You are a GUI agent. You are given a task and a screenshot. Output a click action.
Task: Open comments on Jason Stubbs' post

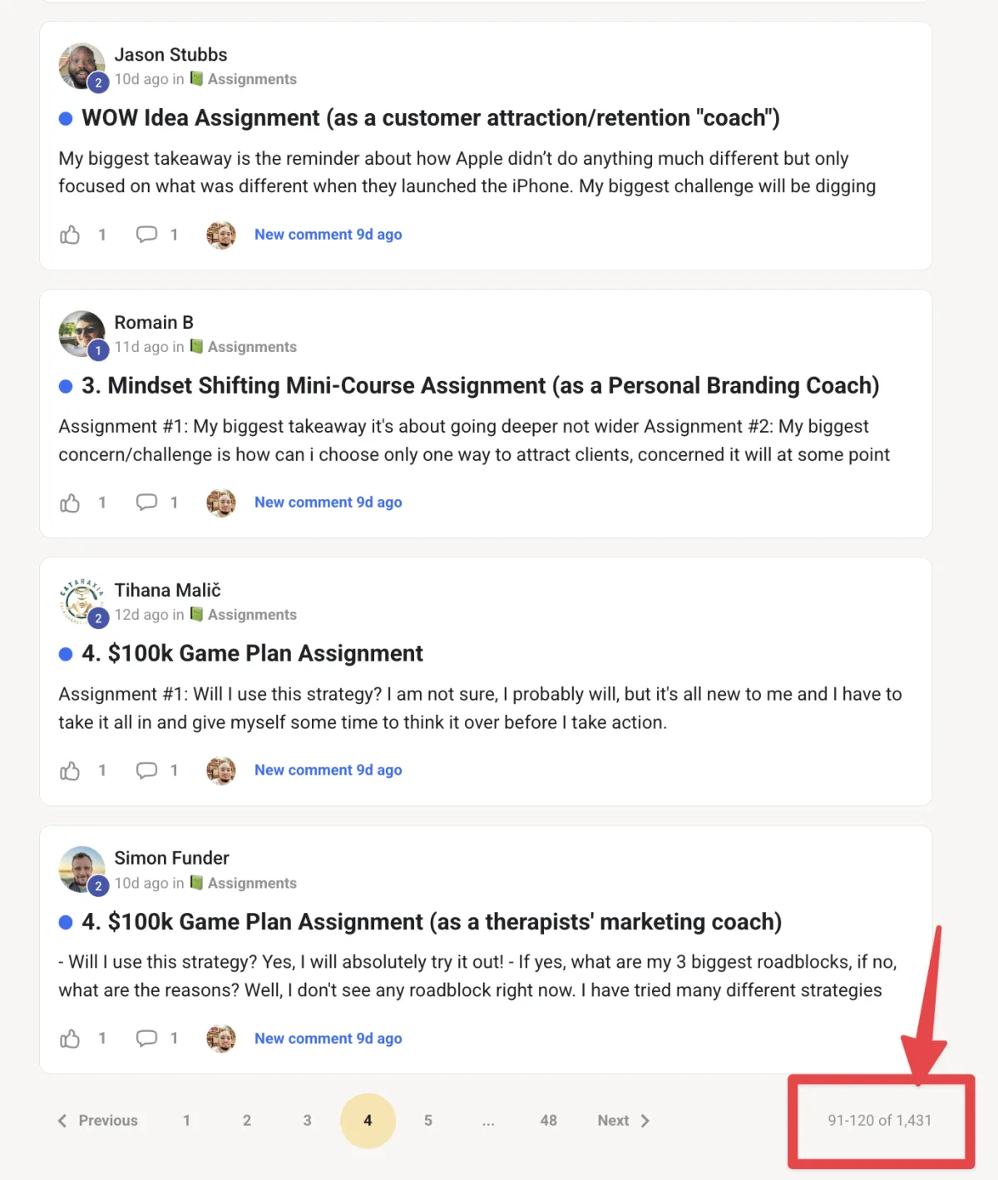point(146,235)
